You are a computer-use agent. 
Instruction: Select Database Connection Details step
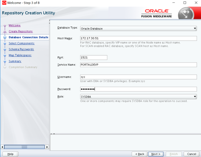click(x=28, y=37)
